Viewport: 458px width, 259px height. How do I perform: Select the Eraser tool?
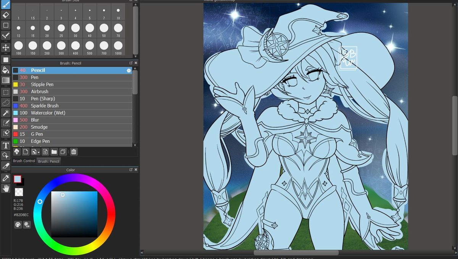coord(6,15)
